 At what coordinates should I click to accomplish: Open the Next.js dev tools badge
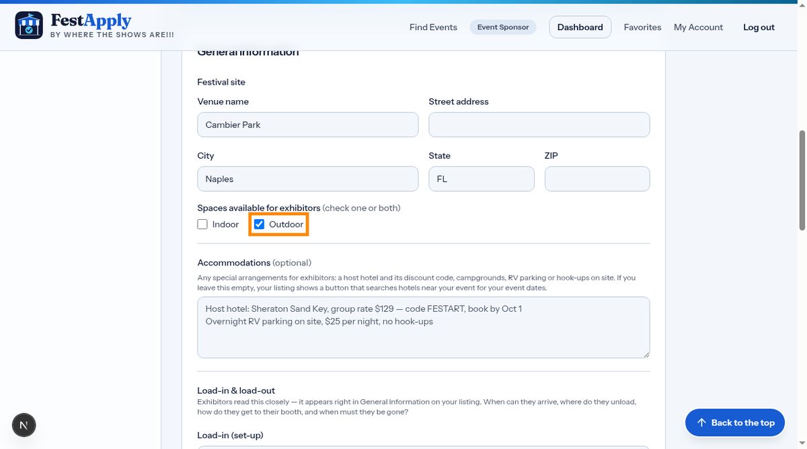click(x=24, y=425)
